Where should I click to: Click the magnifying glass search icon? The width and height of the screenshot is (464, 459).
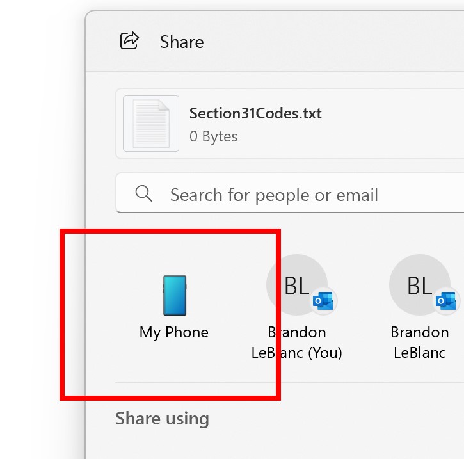pyautogui.click(x=144, y=193)
